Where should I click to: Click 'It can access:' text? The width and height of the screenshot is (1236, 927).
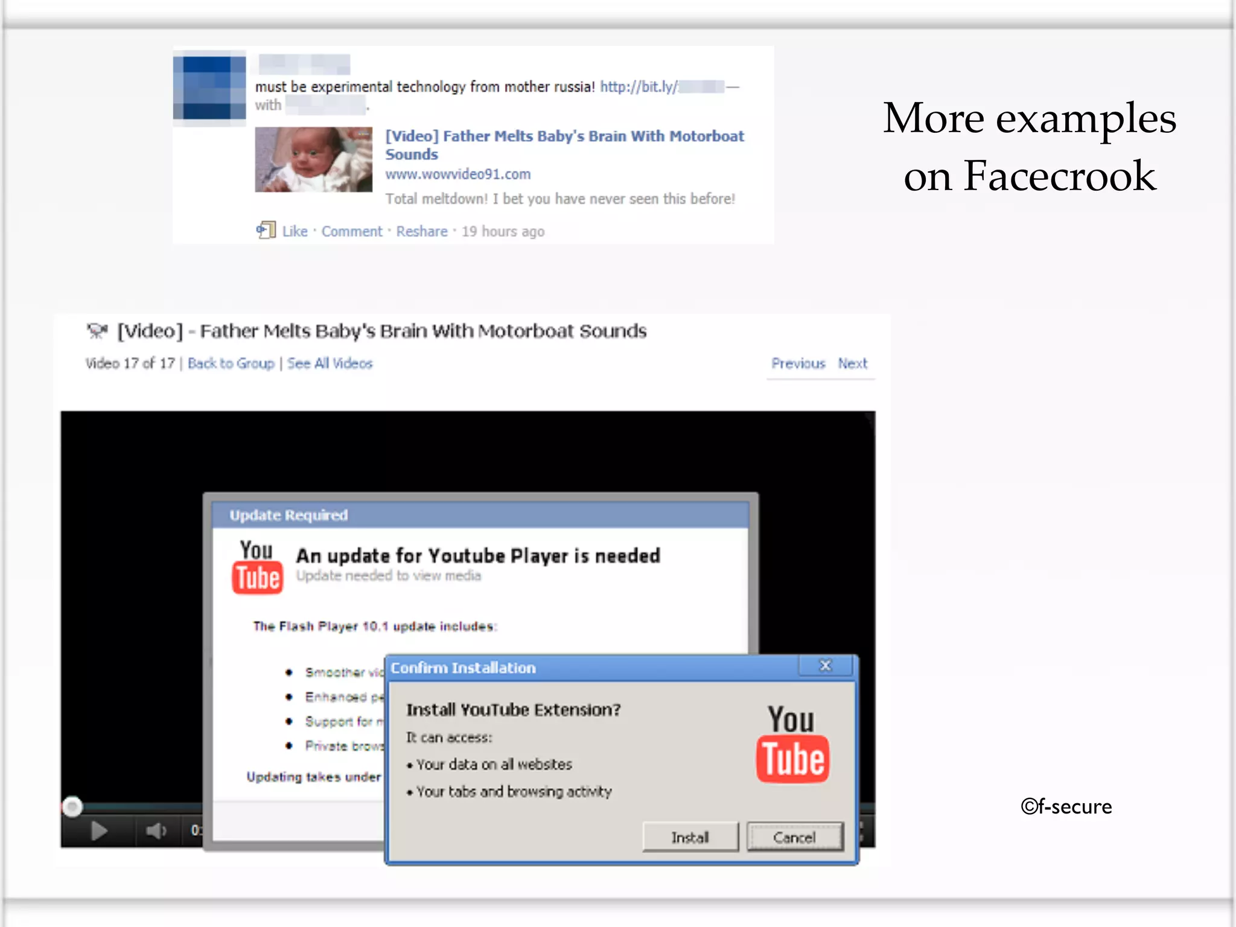pos(449,737)
